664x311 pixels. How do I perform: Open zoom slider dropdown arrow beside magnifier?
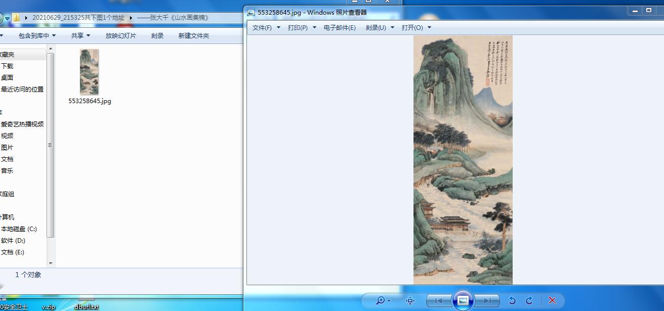click(389, 301)
